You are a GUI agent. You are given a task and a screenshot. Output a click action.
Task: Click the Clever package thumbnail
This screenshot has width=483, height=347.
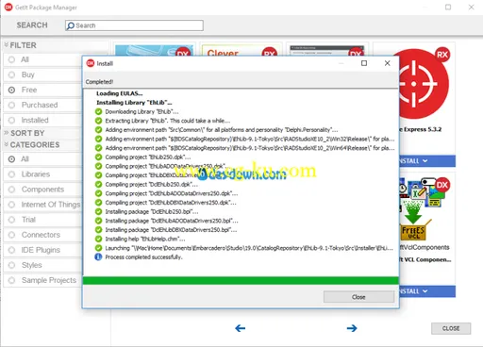(241, 50)
